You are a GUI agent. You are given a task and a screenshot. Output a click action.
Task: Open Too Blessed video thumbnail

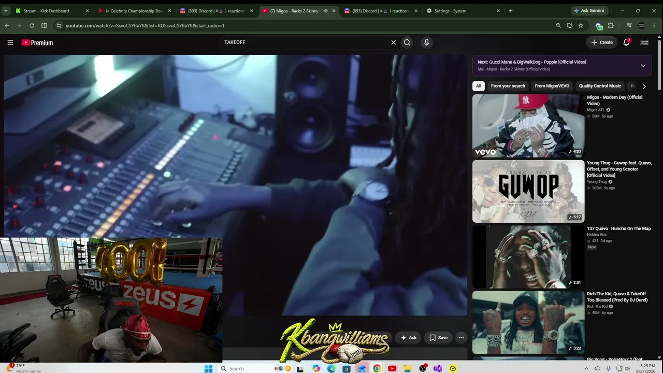[x=528, y=322]
